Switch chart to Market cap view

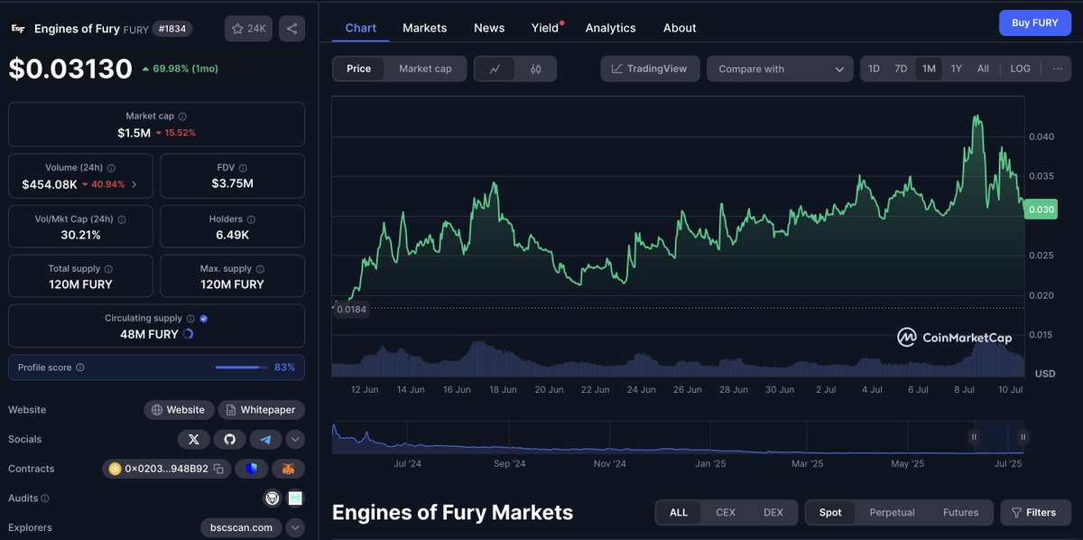pyautogui.click(x=425, y=69)
